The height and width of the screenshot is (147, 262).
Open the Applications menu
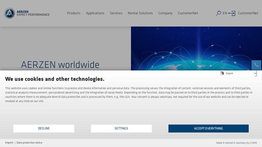[95, 13]
